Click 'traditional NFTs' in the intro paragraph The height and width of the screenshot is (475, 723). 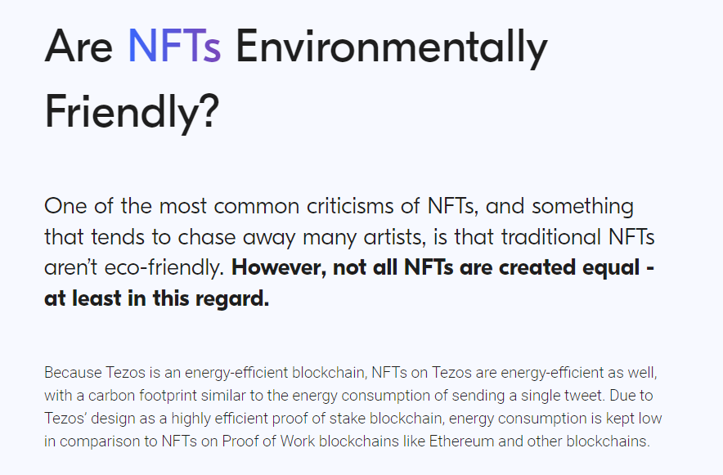click(x=577, y=237)
